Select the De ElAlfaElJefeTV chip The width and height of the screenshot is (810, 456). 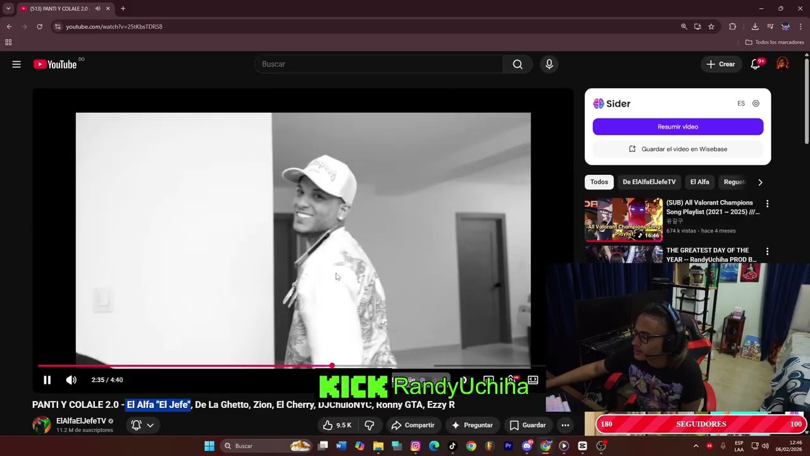point(649,182)
